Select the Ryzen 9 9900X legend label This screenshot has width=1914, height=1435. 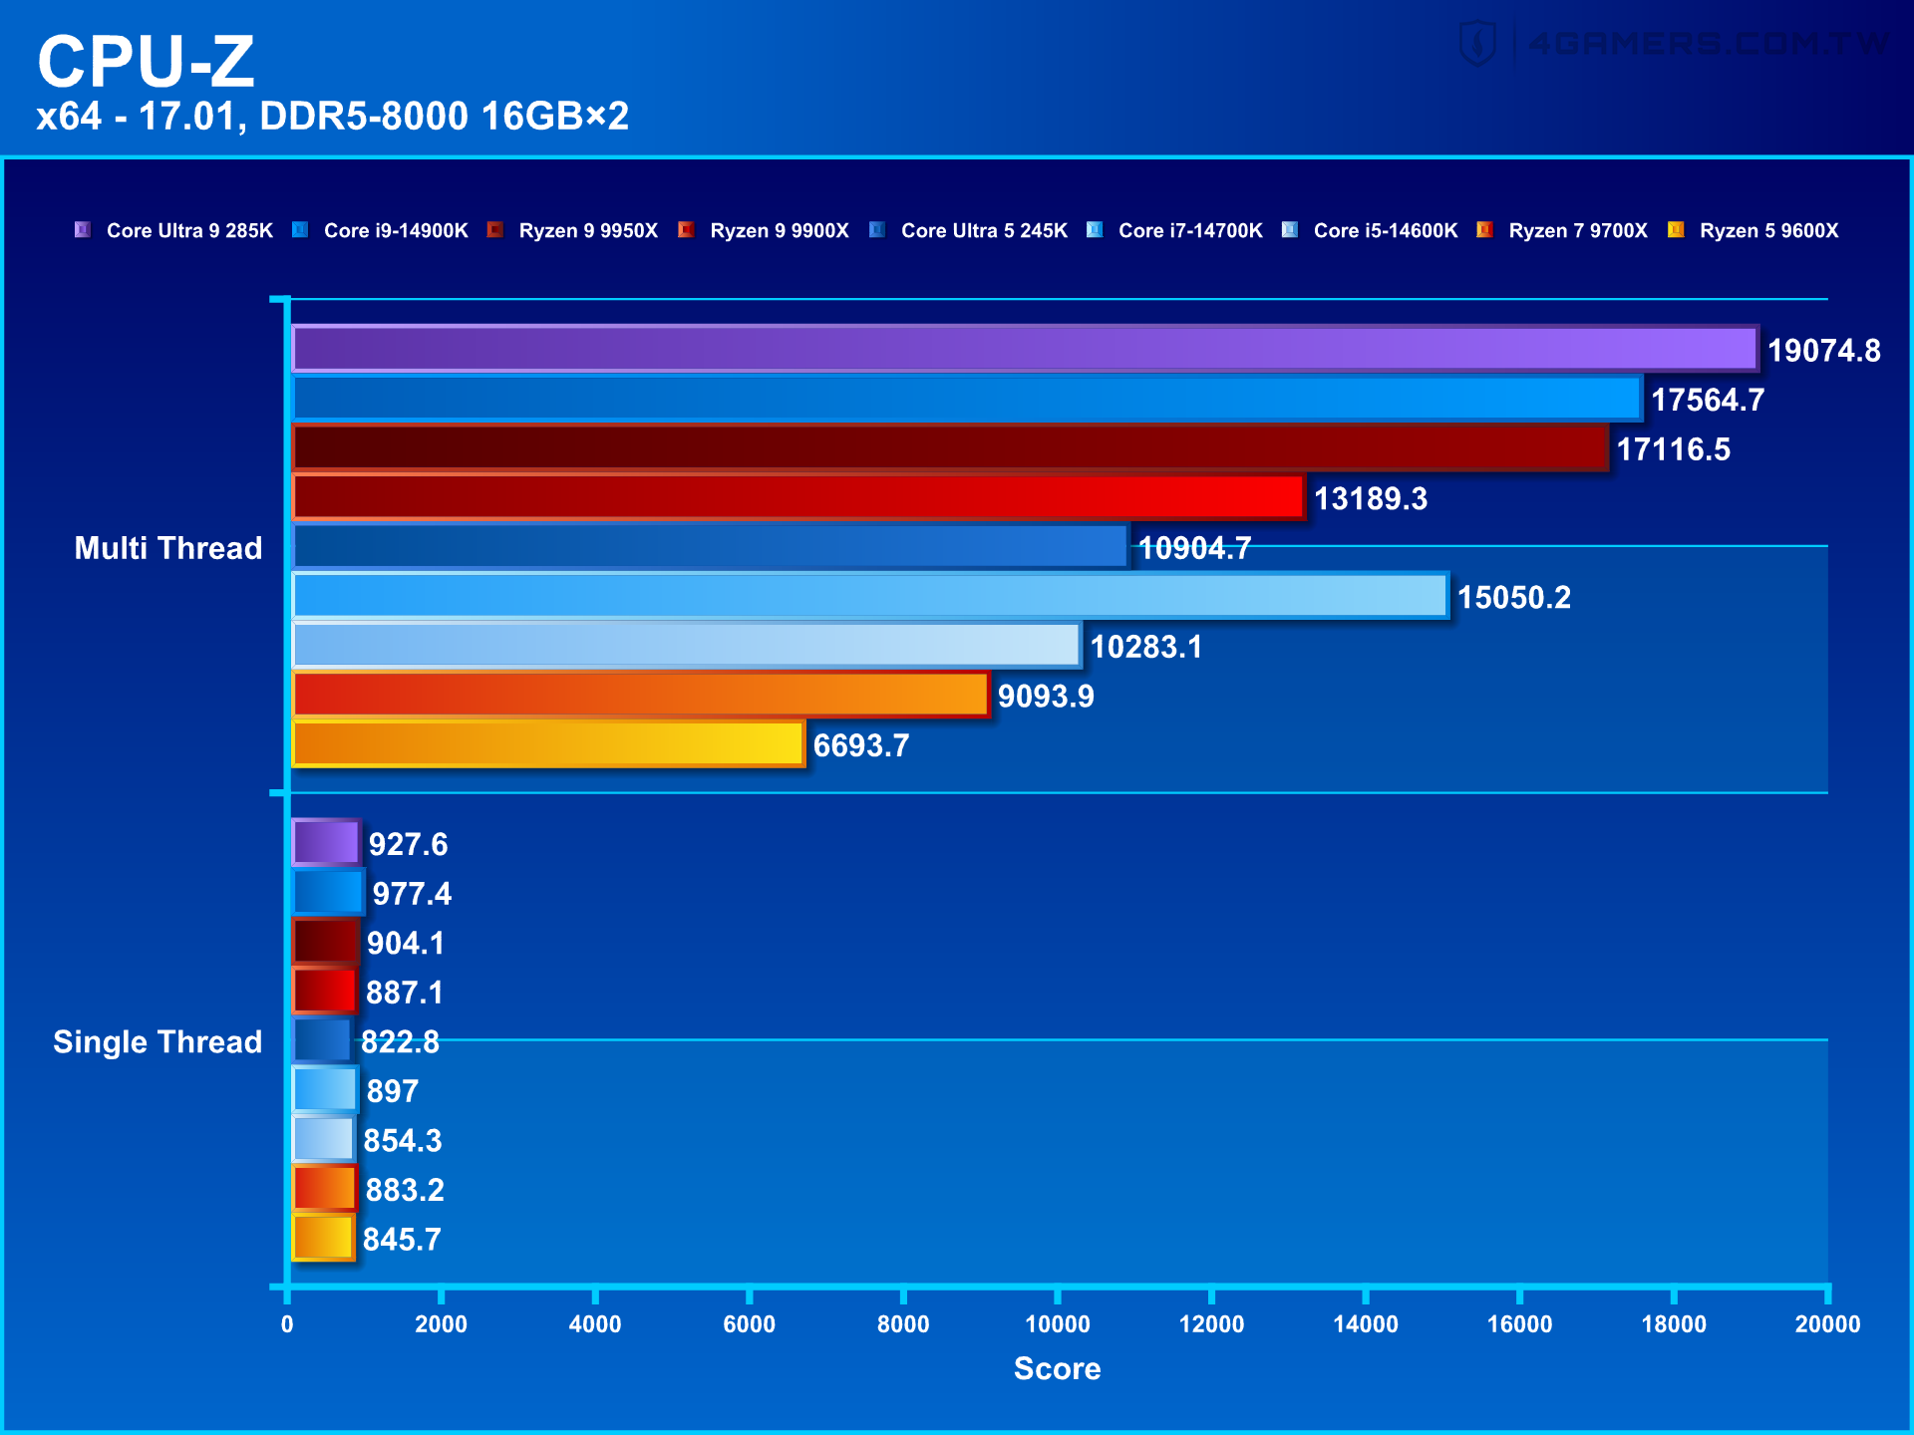pos(780,231)
